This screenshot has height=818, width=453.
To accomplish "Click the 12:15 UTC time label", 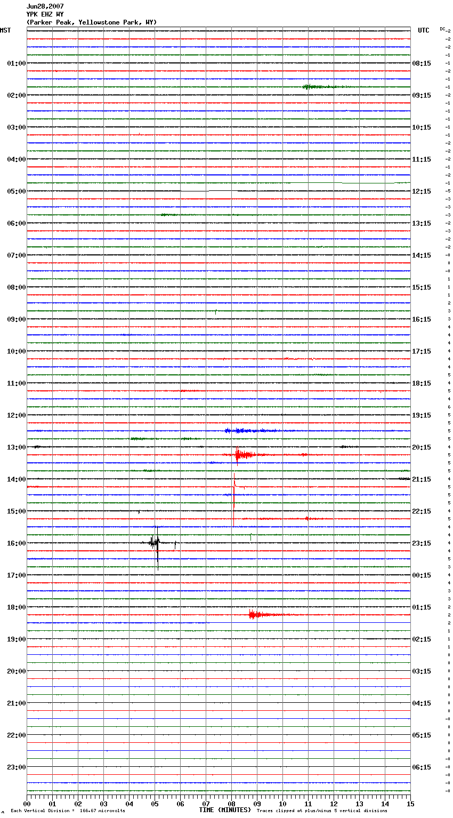I will (x=422, y=191).
